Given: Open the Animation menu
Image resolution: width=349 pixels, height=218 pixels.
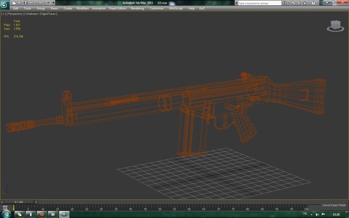Looking at the screenshot, I should [99, 9].
